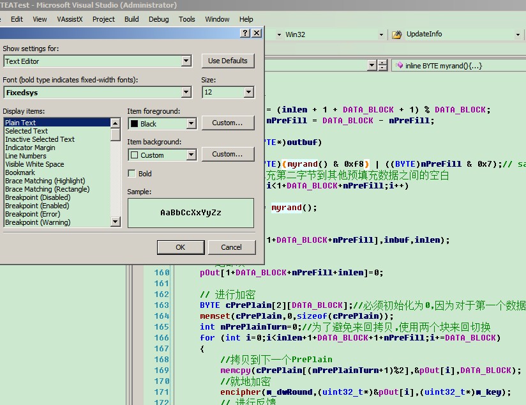Select Indicator Margin item
Screen dimensions: 526x405
coord(57,148)
